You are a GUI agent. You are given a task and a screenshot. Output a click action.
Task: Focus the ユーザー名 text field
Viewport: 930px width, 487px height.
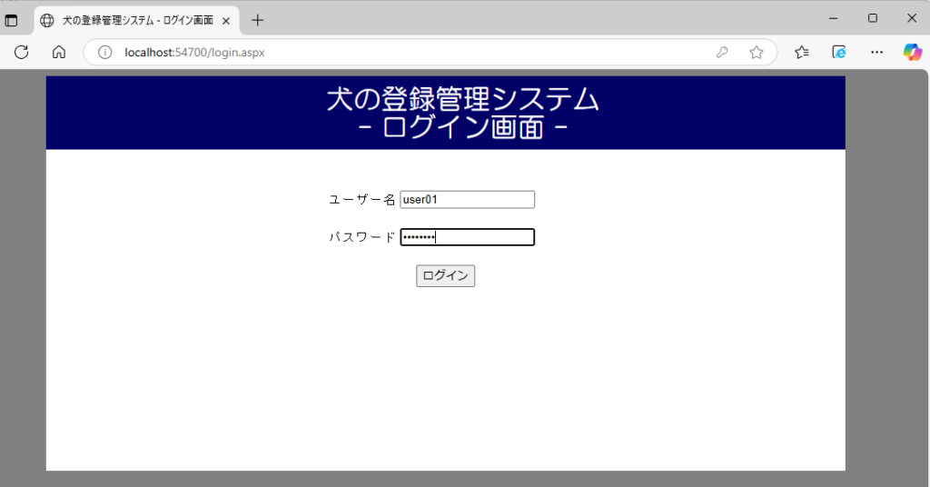click(x=467, y=200)
